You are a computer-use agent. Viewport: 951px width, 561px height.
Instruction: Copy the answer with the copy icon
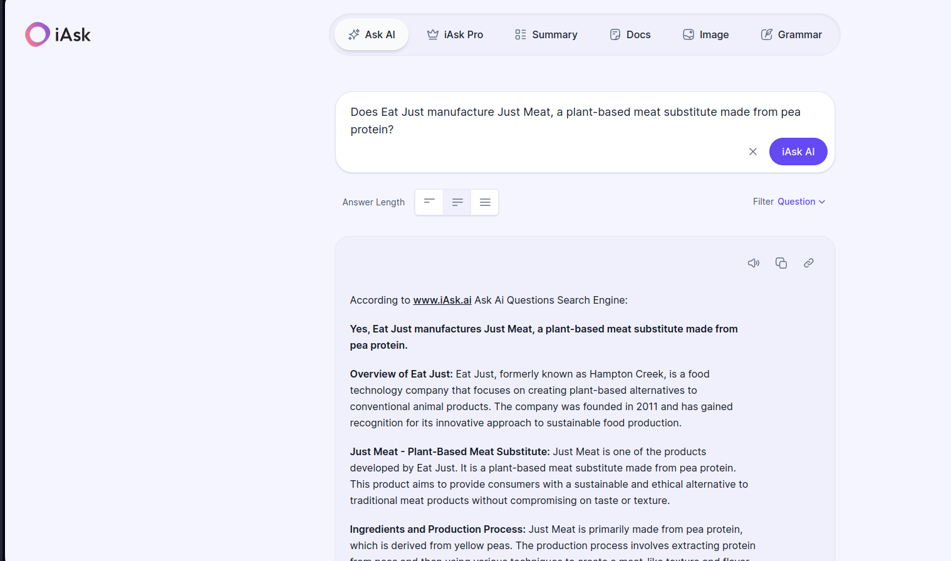click(781, 263)
